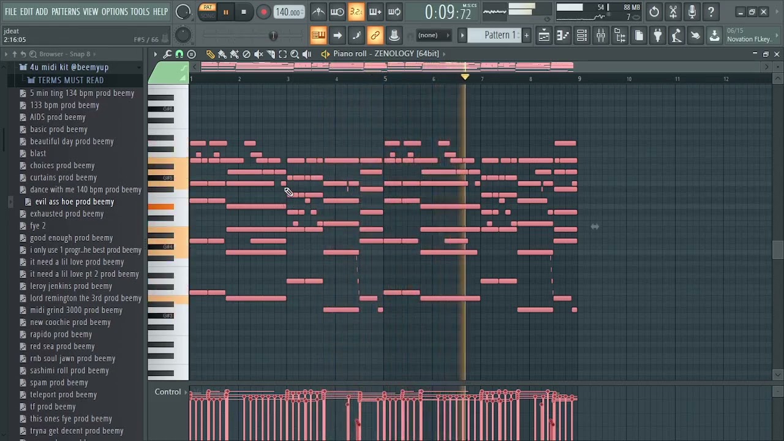
Task: Open the OPTIONS menu
Action: [115, 12]
